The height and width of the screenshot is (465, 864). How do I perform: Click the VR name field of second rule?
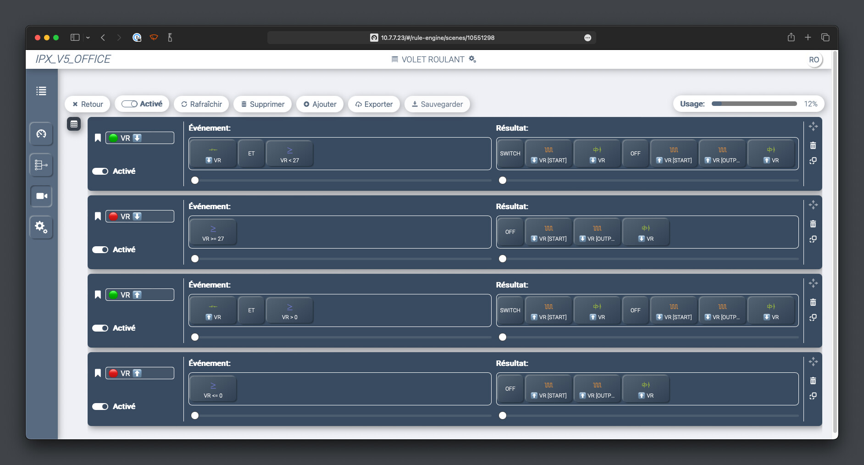[140, 216]
